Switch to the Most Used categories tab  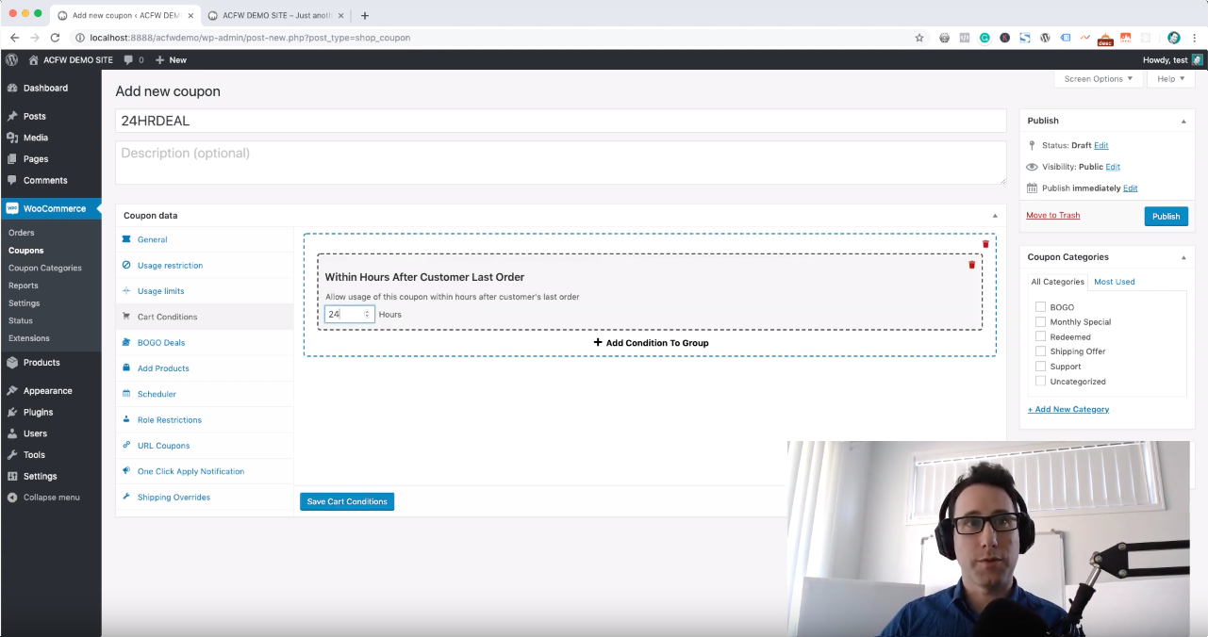[x=1114, y=282]
